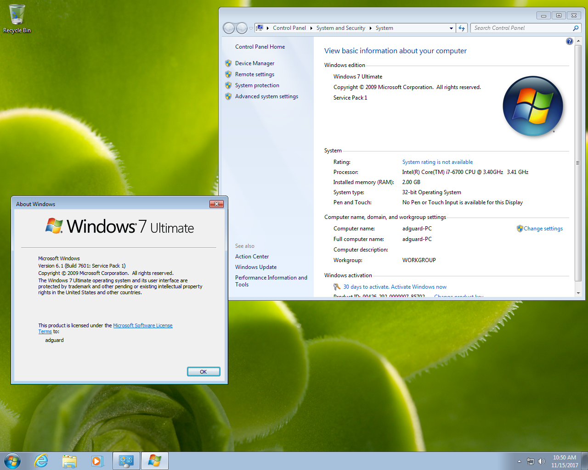Open Microsoft Software License link
The image size is (588, 470).
pyautogui.click(x=143, y=325)
